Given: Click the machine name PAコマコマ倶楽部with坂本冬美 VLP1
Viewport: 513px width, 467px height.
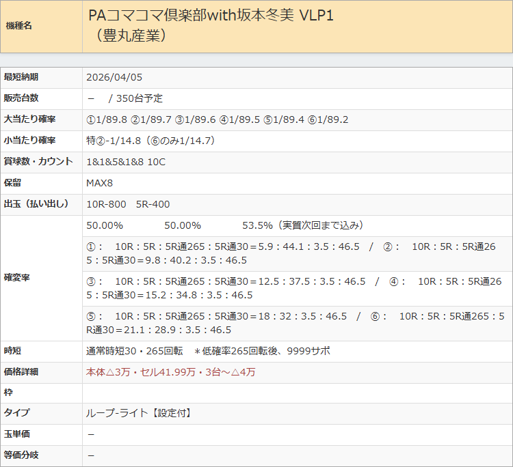Looking at the screenshot, I should (211, 15).
